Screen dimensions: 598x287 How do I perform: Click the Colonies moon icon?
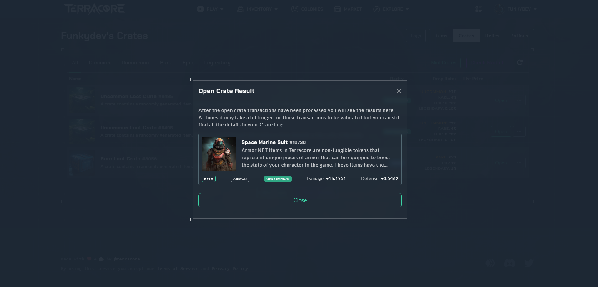(x=294, y=9)
